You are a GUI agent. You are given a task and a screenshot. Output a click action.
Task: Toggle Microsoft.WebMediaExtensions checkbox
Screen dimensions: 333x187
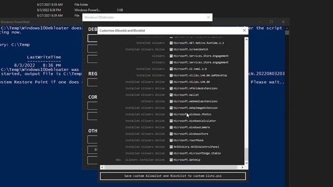(x=171, y=101)
